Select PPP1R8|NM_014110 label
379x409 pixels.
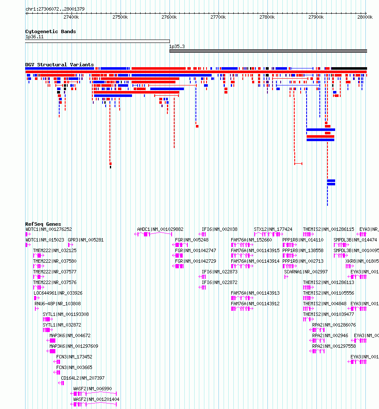[x=303, y=240]
